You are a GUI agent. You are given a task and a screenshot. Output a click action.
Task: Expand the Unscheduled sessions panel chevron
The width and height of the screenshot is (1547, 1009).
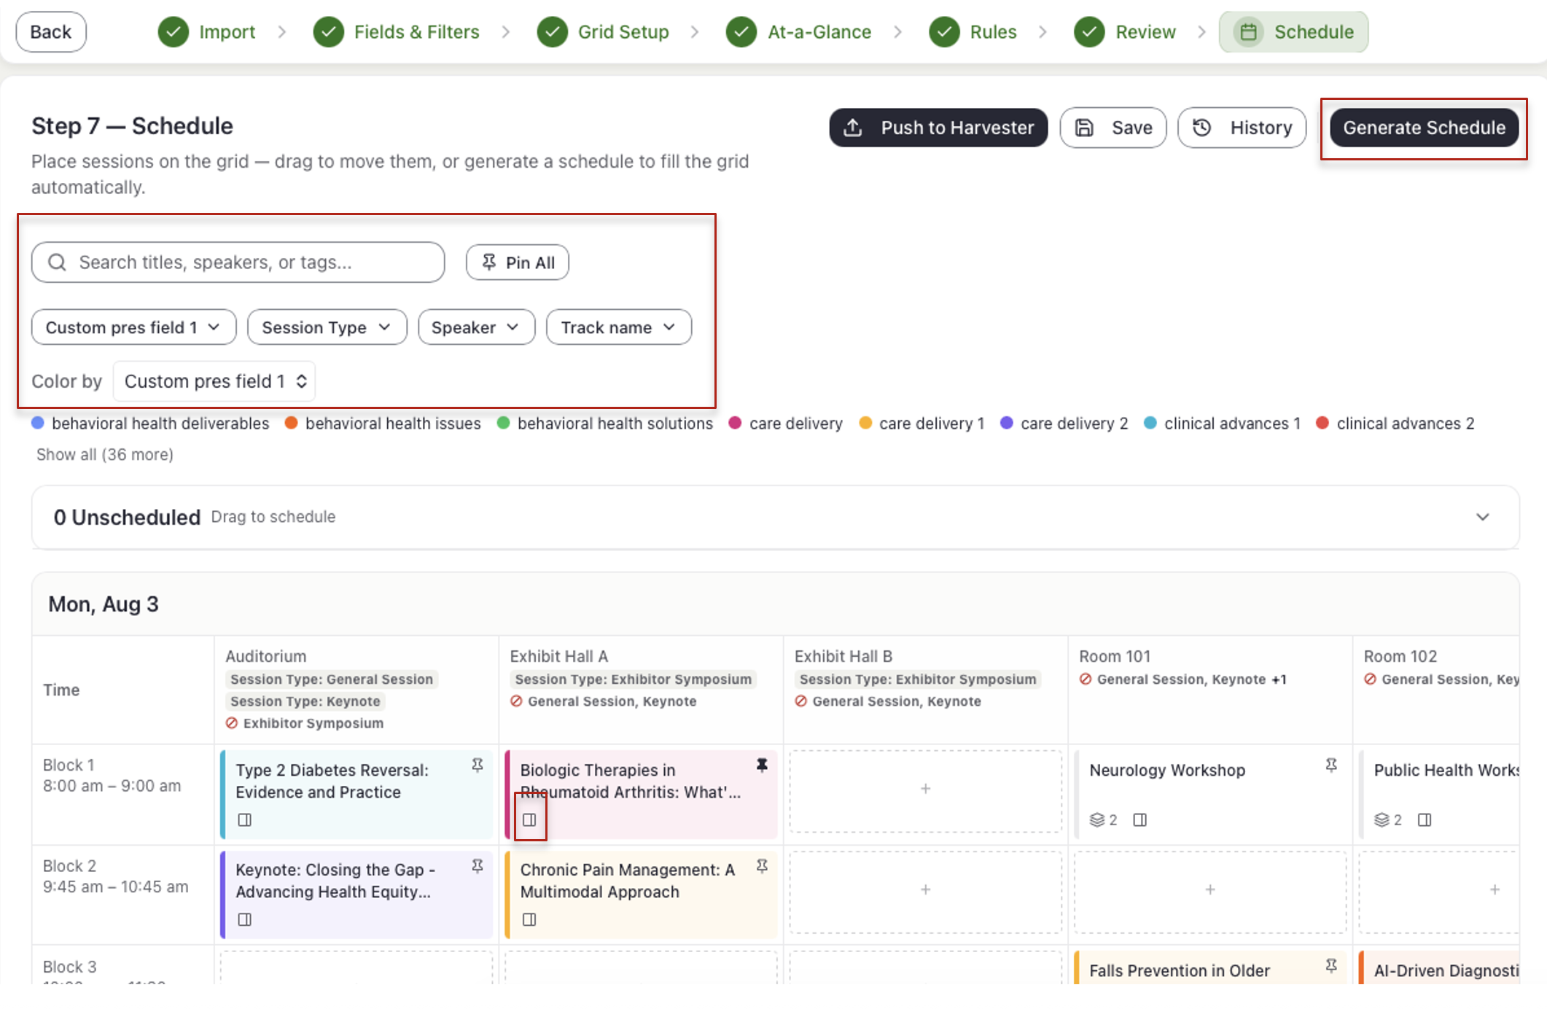pyautogui.click(x=1482, y=517)
